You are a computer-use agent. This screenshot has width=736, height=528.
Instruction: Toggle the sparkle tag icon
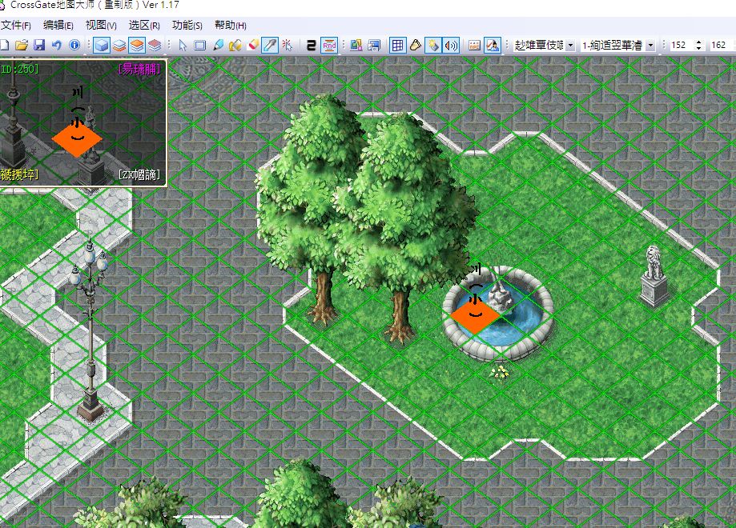click(432, 46)
